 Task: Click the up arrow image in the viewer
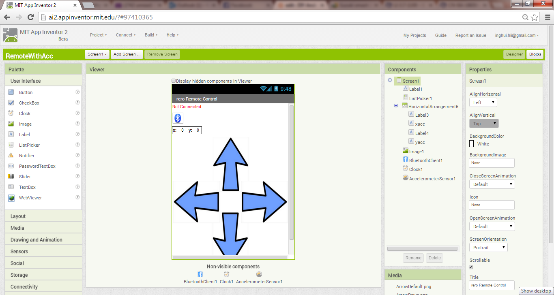(x=231, y=164)
